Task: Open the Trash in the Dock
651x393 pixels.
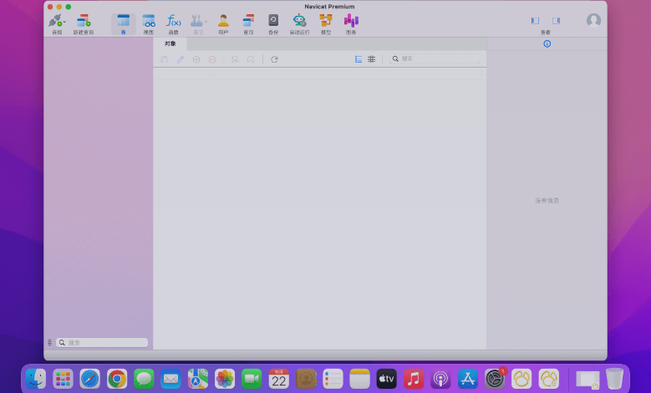Action: (x=614, y=379)
